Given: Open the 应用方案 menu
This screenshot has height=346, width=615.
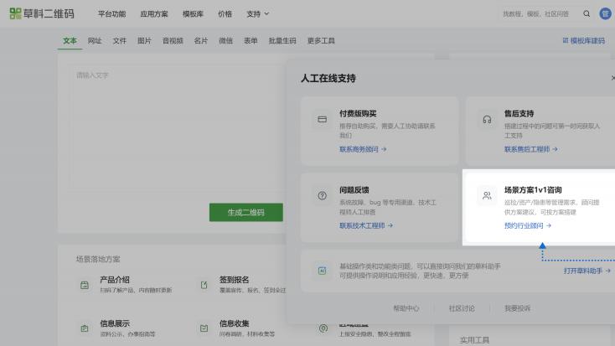Looking at the screenshot, I should [154, 13].
